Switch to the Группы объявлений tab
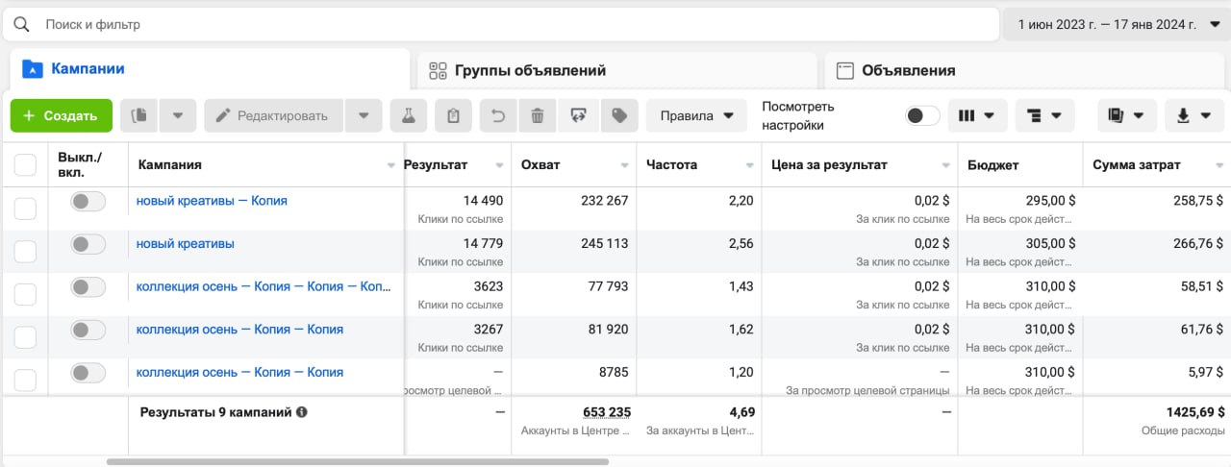 [x=616, y=70]
